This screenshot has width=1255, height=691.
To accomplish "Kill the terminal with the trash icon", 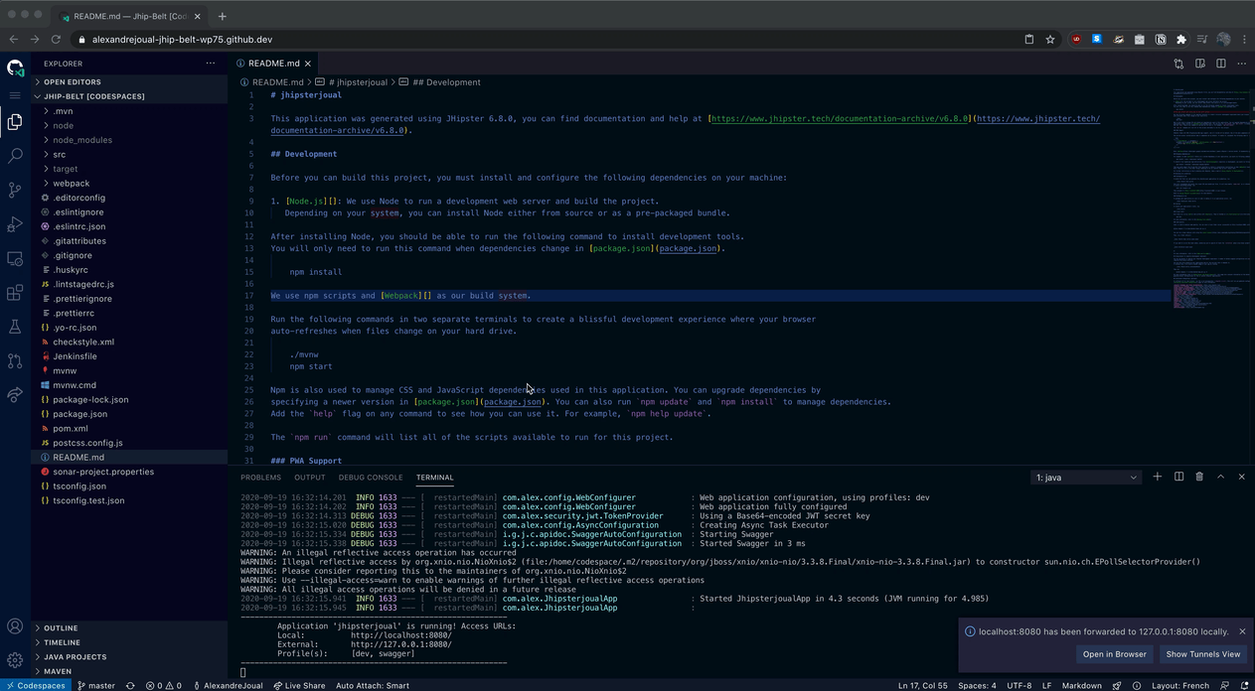I will point(1199,477).
